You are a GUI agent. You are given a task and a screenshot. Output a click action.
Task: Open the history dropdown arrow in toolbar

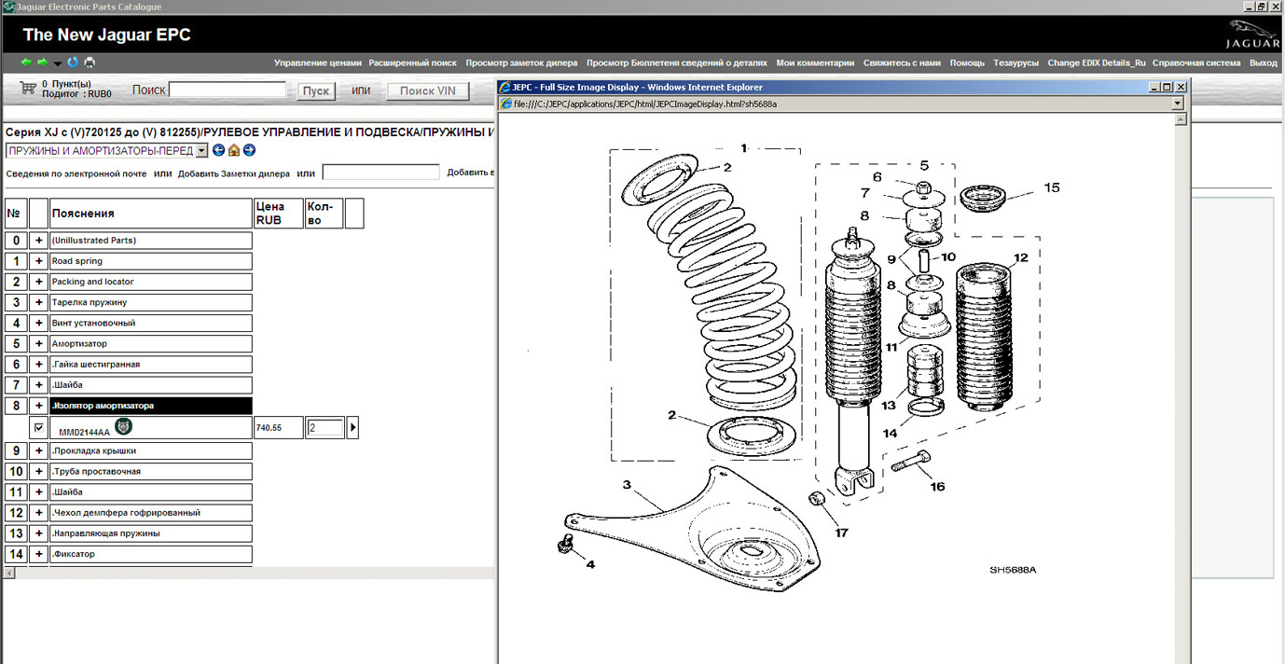click(58, 63)
